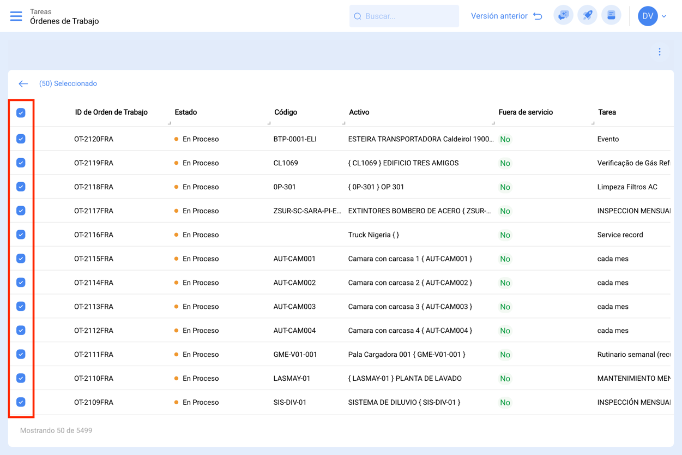Uncheck the OT-2113FRA row checkbox
The image size is (682, 455).
21,307
